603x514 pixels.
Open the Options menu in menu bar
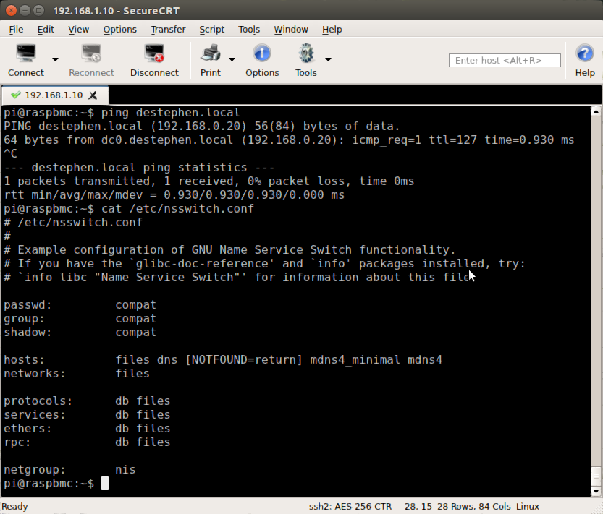[x=119, y=30]
